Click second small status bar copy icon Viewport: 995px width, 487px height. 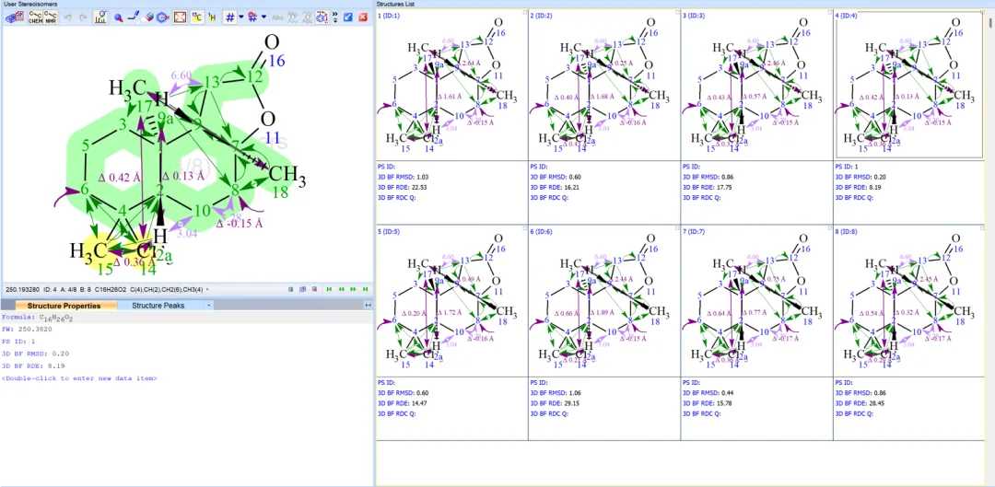303,289
